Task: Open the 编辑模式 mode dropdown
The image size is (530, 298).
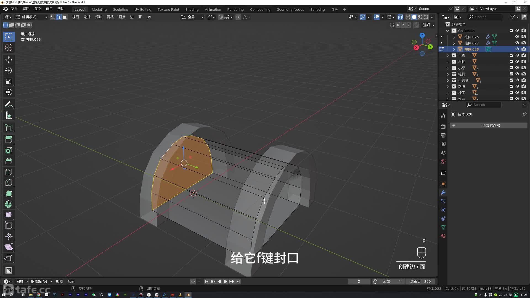Action: [31, 17]
